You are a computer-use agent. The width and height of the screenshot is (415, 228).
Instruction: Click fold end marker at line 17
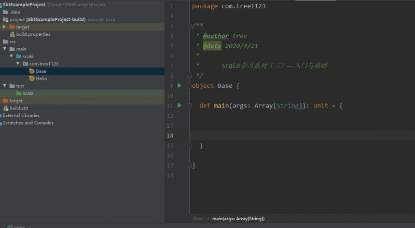pos(189,166)
